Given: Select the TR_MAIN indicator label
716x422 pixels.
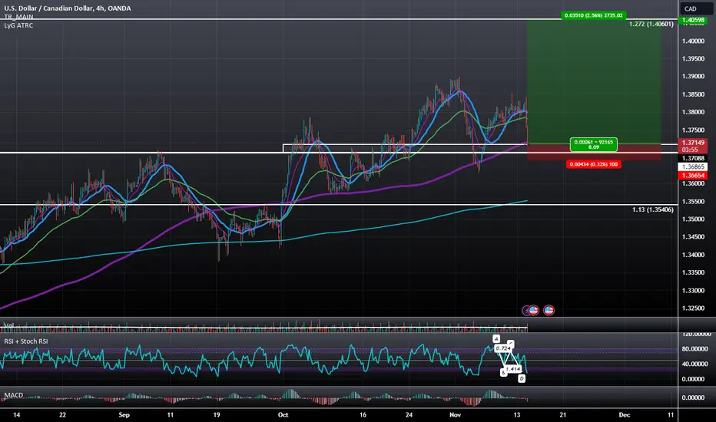Looking at the screenshot, I should point(18,17).
